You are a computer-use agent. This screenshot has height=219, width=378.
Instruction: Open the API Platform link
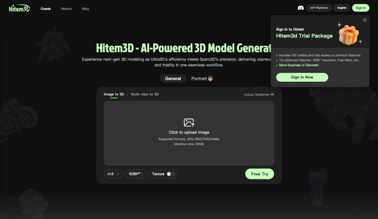coord(319,8)
